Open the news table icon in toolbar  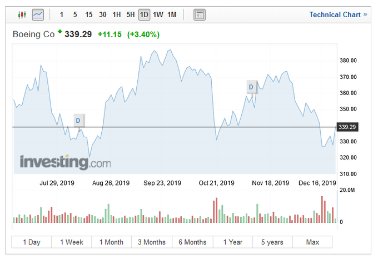click(200, 15)
